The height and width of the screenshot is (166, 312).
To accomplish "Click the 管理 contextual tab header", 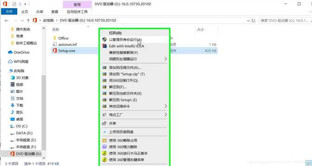I will [77, 4].
